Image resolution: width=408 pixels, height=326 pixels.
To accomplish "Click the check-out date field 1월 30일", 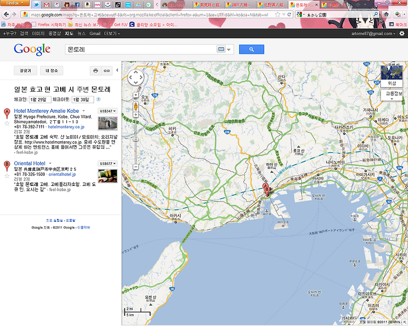I will point(83,99).
